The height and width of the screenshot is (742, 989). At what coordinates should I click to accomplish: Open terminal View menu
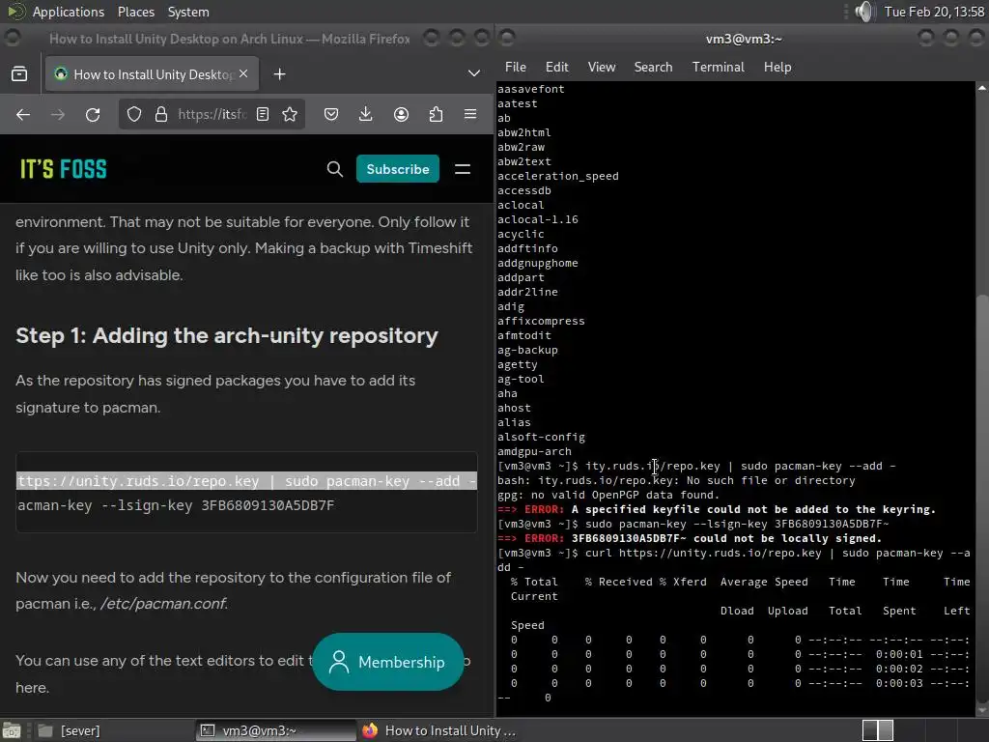[602, 67]
